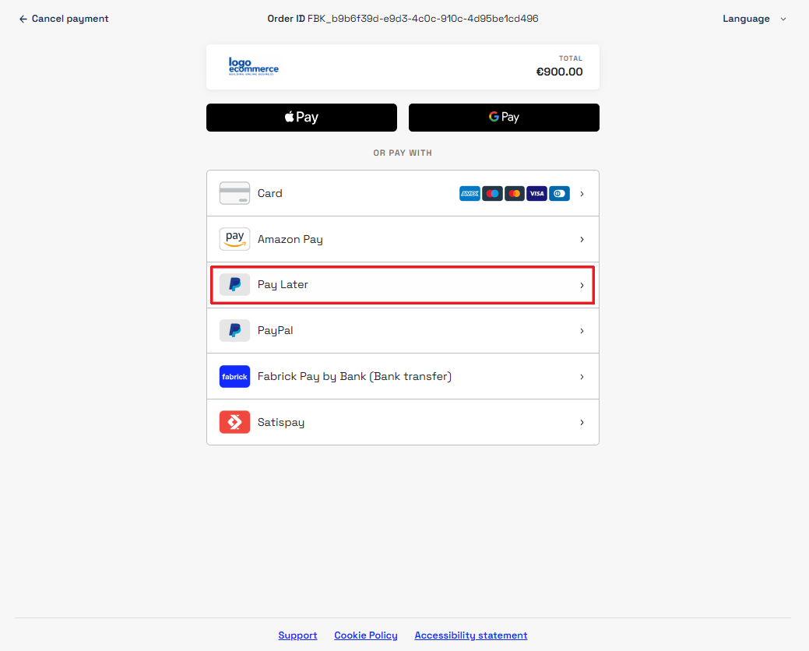Pay with the Apple Pay button
Image resolution: width=809 pixels, height=651 pixels.
[302, 118]
